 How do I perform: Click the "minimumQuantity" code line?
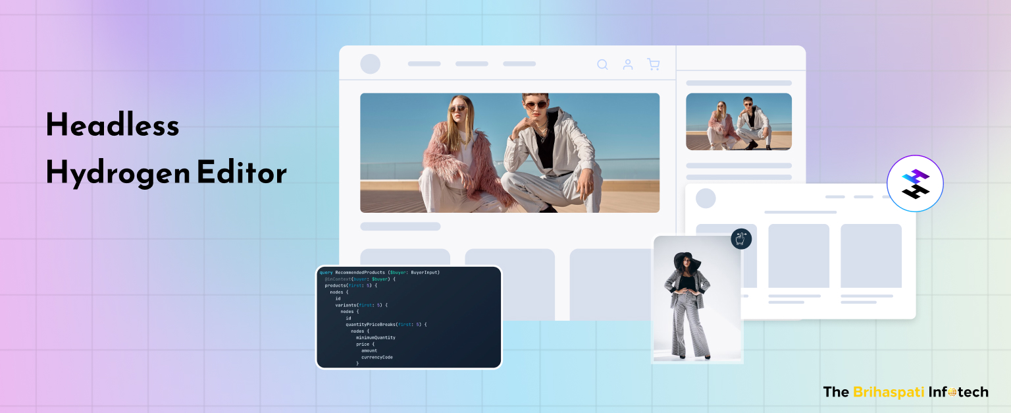click(x=376, y=337)
